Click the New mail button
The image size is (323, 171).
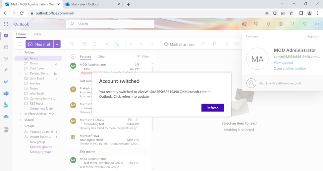pos(39,44)
